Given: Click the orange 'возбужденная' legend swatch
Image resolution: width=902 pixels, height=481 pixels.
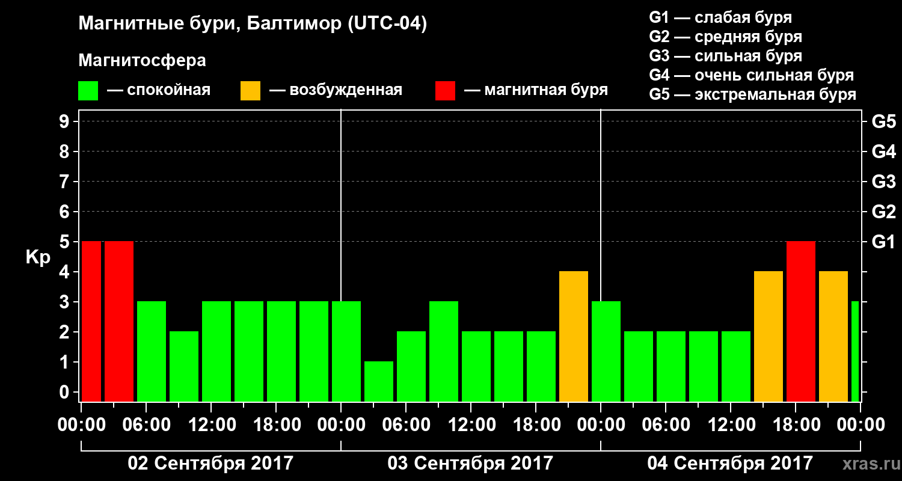Looking at the screenshot, I should [250, 91].
